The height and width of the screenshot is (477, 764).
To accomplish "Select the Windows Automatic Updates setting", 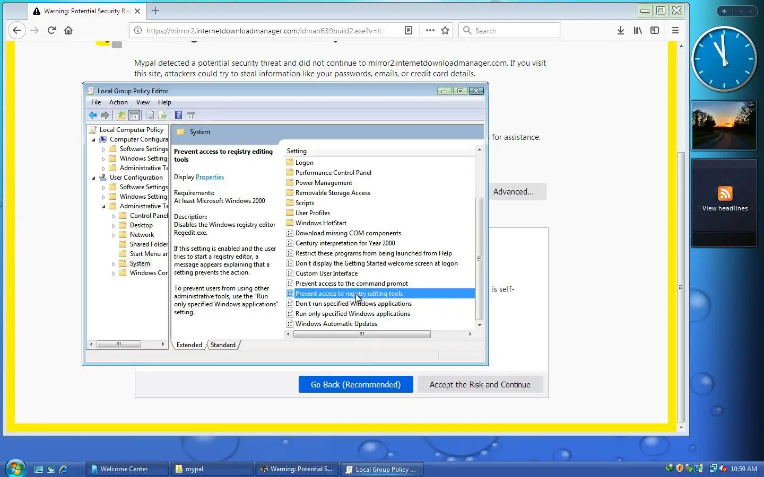I will [336, 324].
